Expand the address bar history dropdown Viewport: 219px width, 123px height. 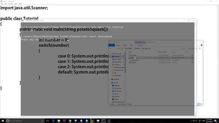[x=182, y=49]
